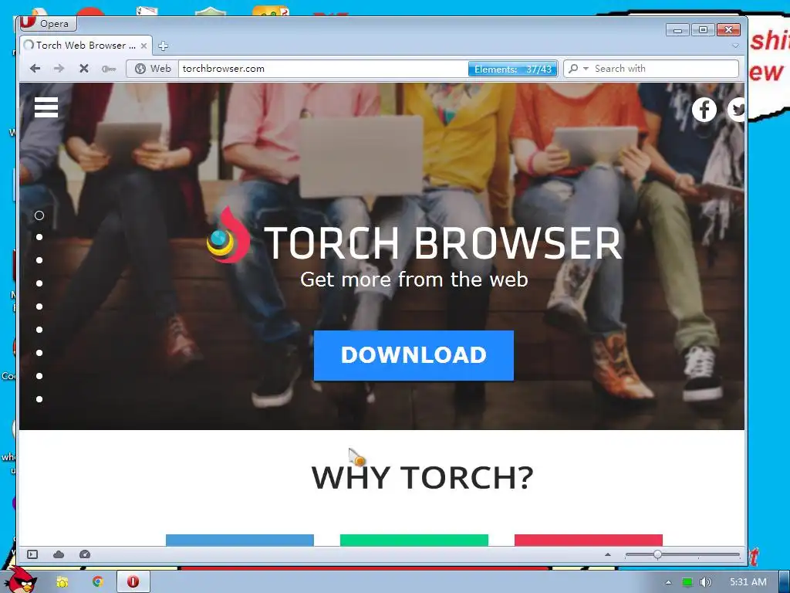Close the Torch Web Browser tab
The image size is (790, 593).
coord(143,46)
